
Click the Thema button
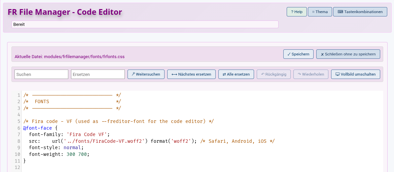pyautogui.click(x=320, y=12)
